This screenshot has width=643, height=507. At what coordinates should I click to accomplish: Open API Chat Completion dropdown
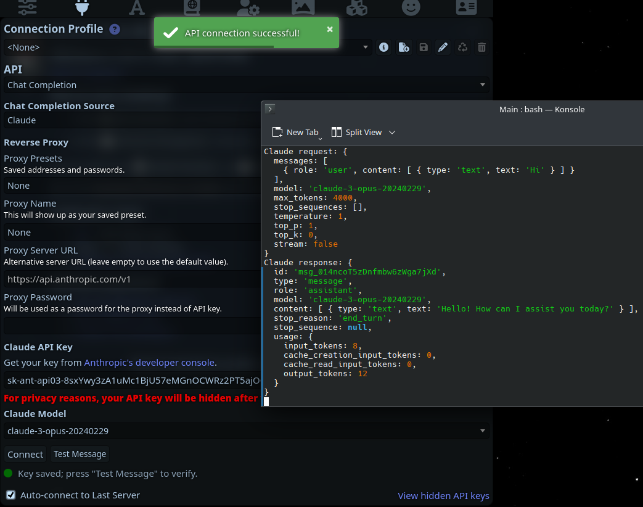point(246,85)
